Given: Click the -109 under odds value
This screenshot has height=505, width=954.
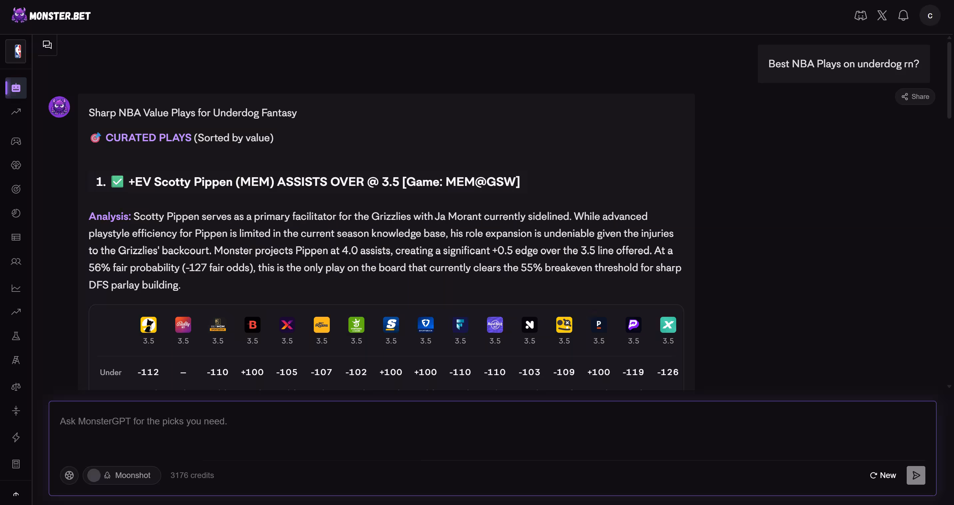Looking at the screenshot, I should pyautogui.click(x=564, y=372).
